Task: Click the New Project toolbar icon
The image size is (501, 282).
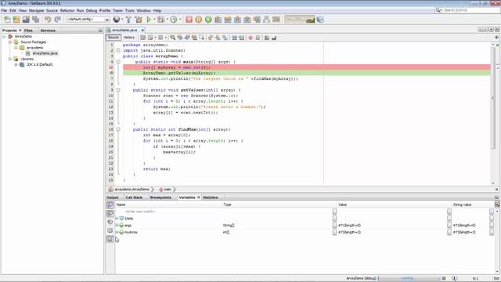Action: tap(16, 20)
